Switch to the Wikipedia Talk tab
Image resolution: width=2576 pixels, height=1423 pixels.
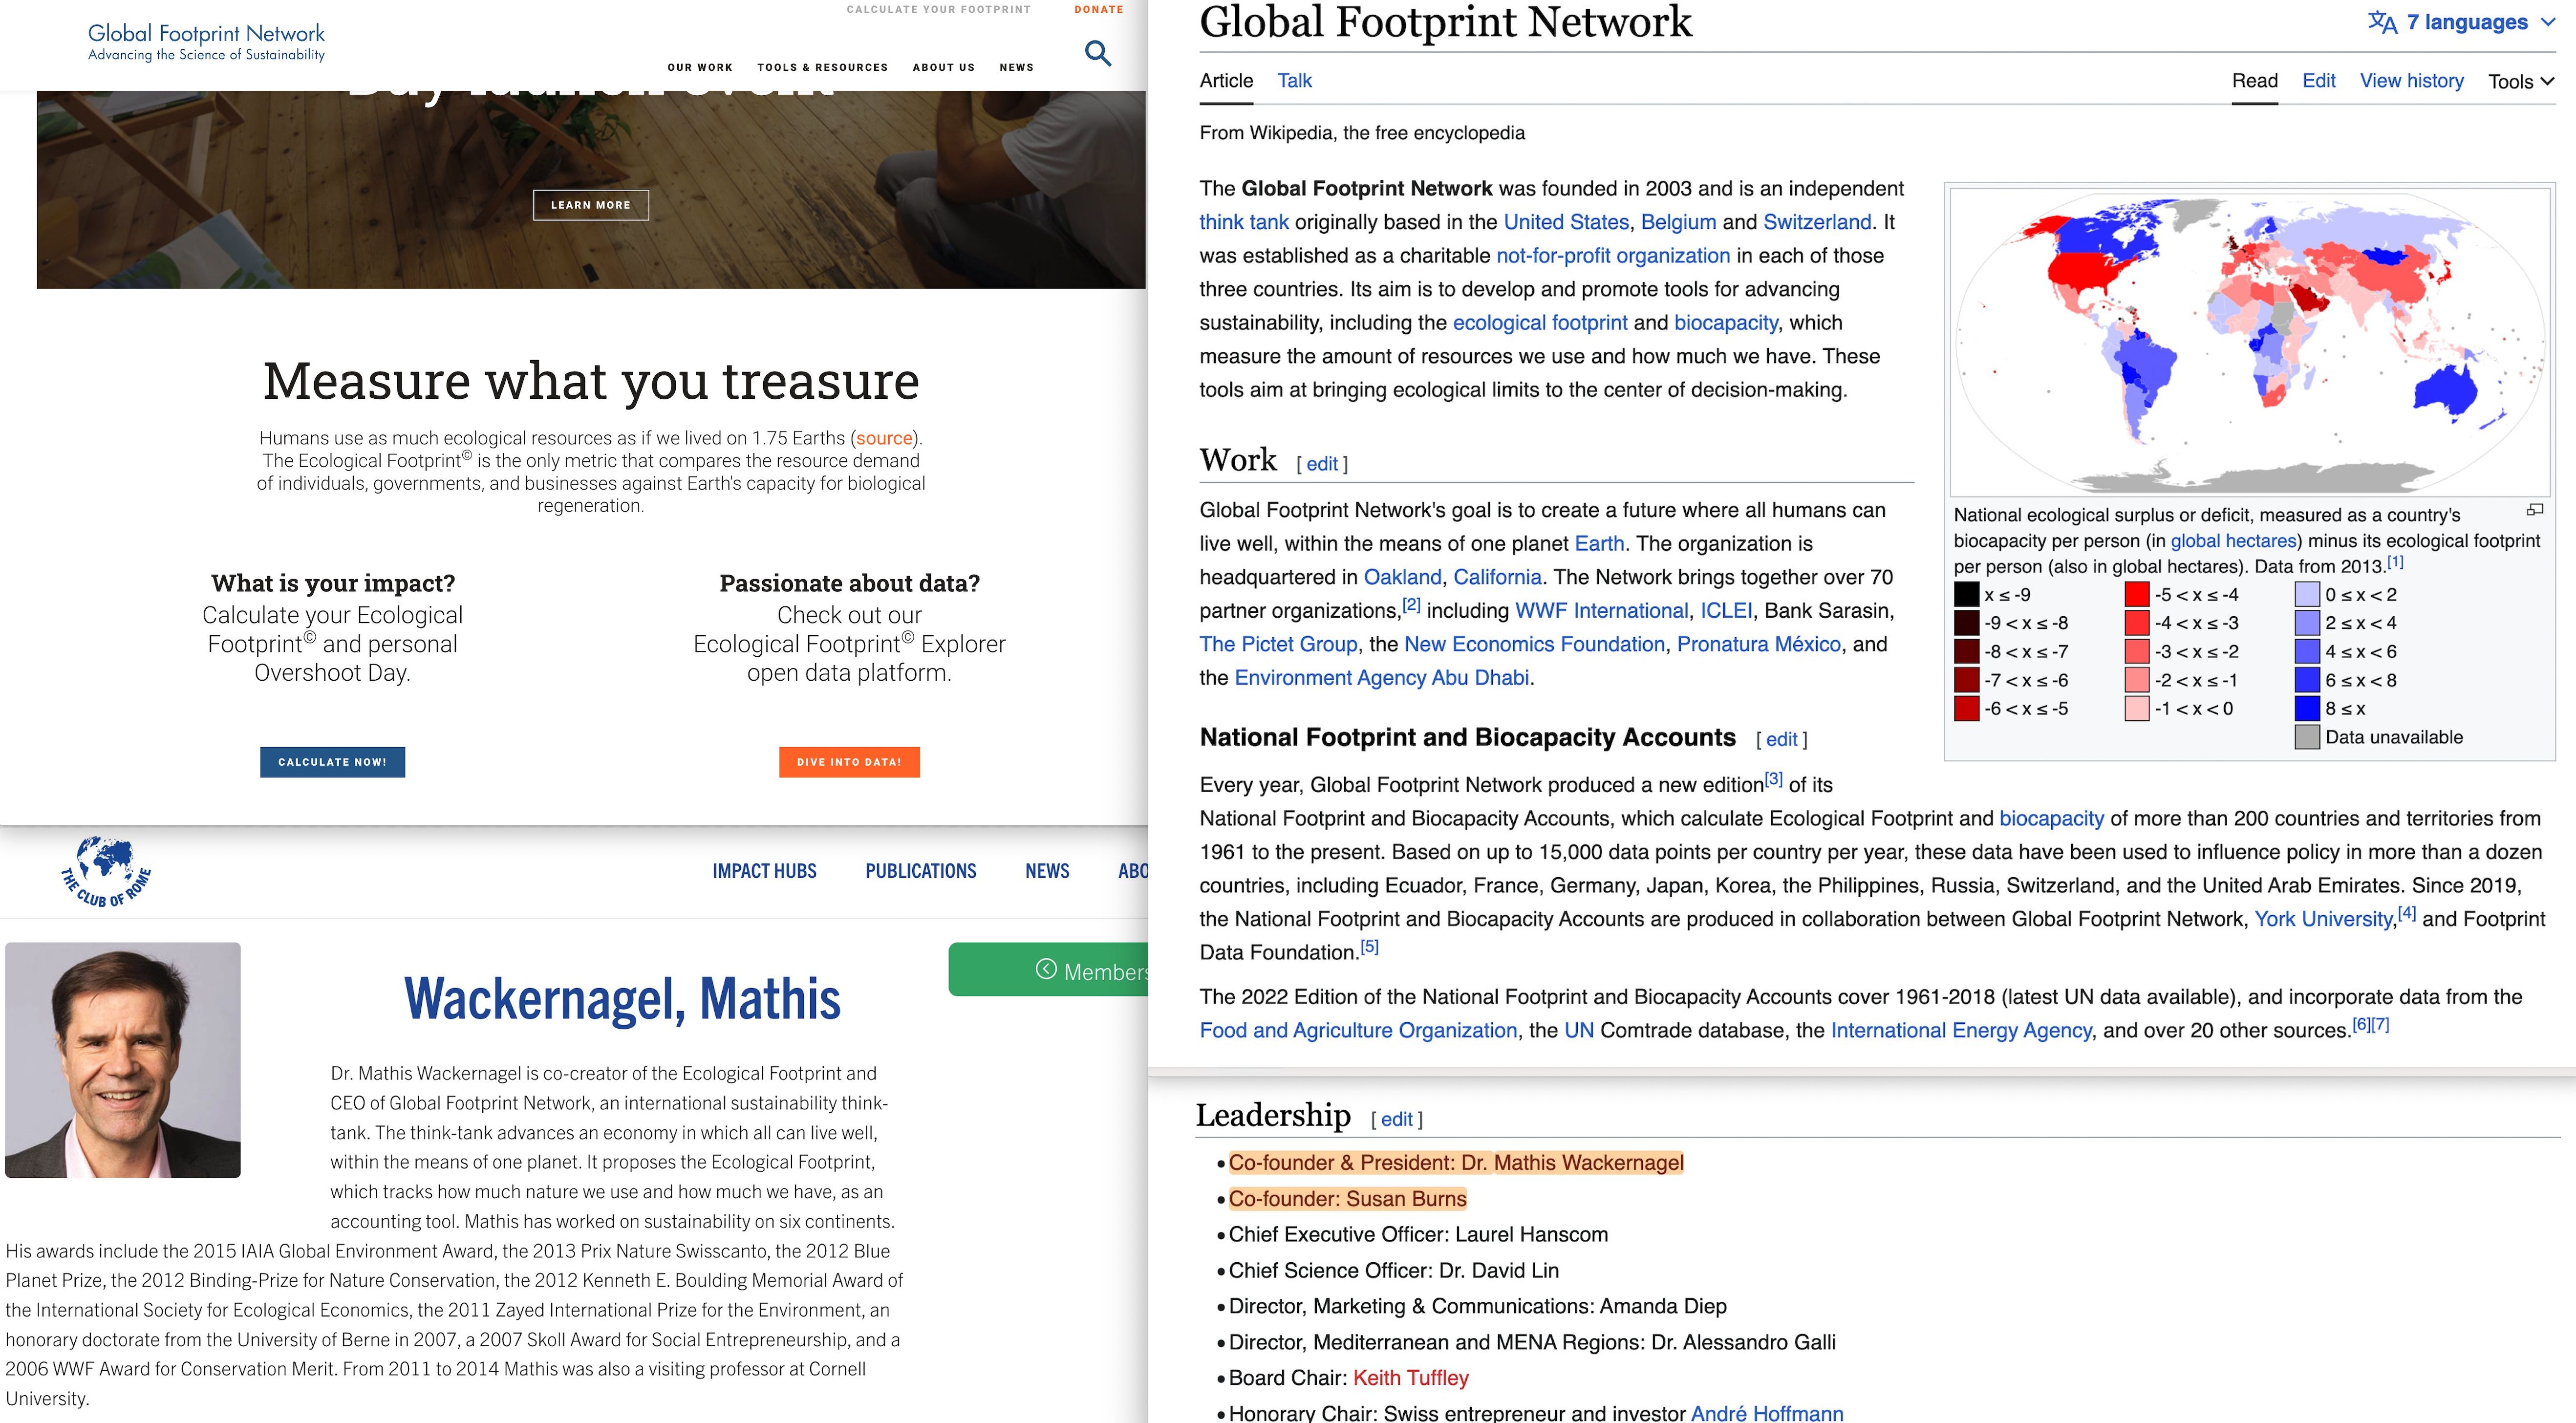(x=1294, y=81)
